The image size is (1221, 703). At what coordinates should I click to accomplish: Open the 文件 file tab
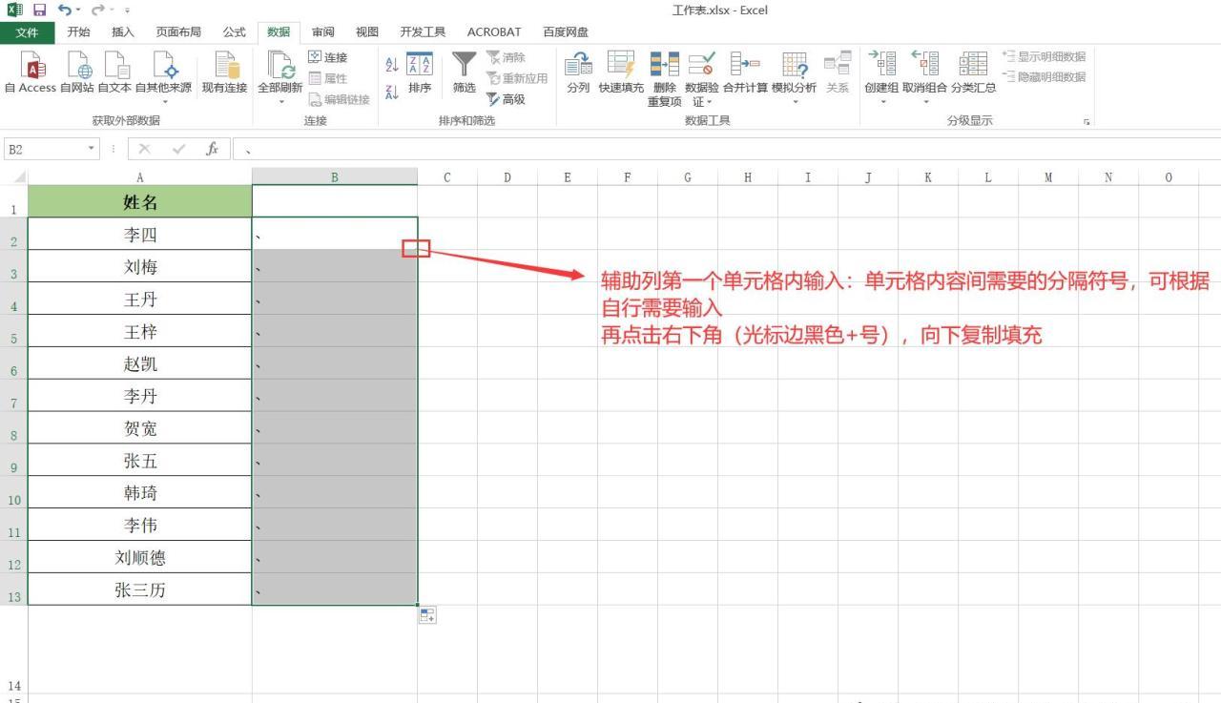click(x=28, y=32)
